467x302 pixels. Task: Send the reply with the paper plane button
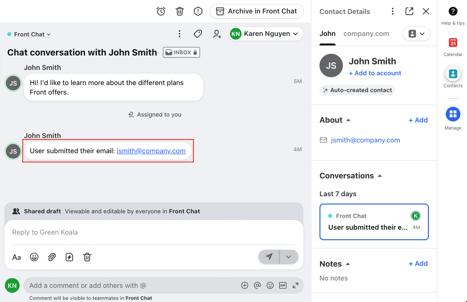(269, 257)
